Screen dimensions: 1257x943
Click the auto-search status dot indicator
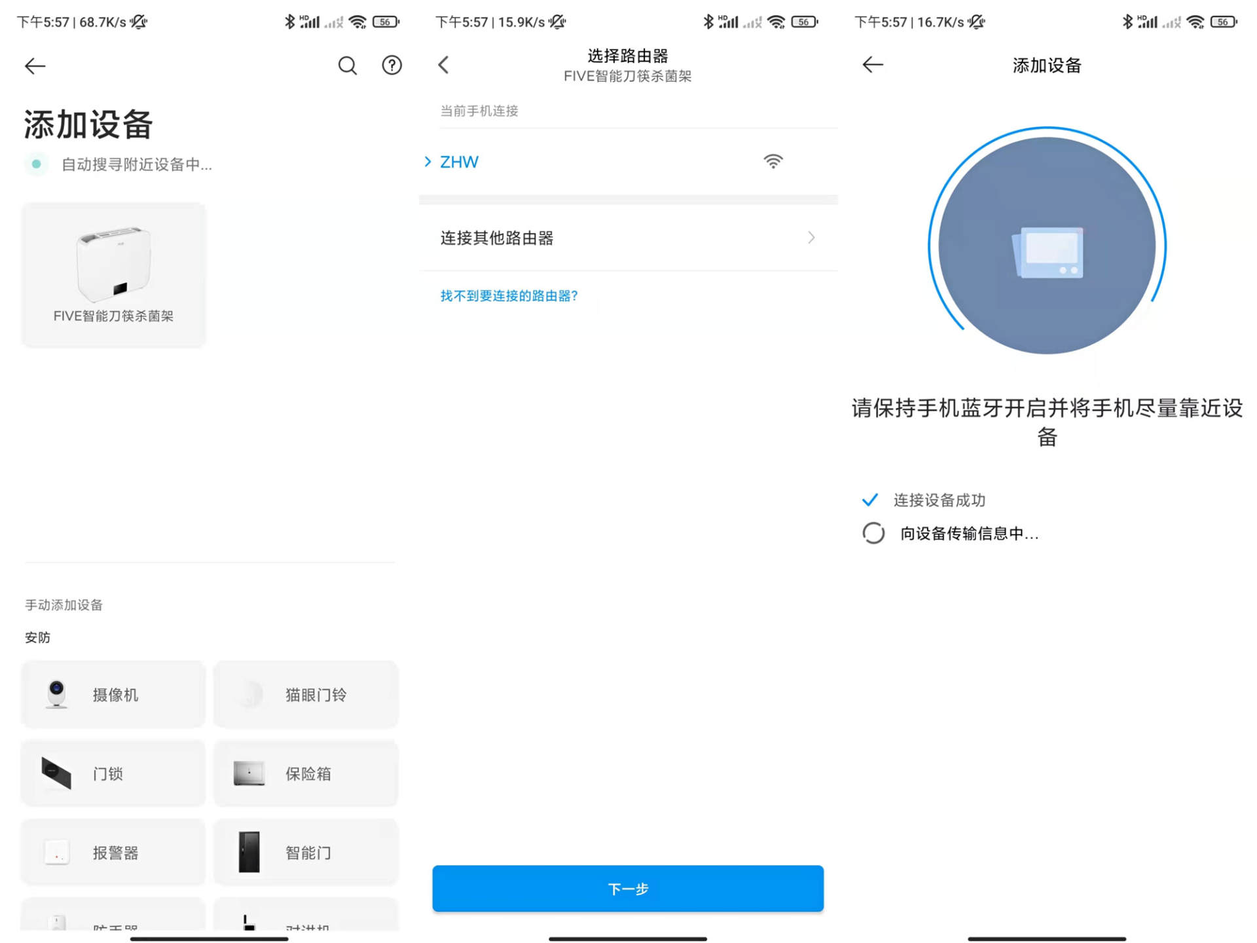point(37,164)
